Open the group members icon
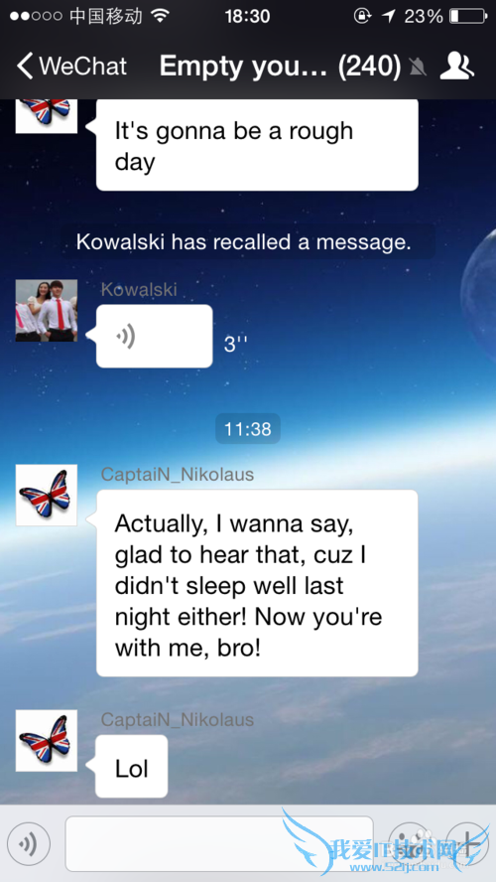 pyautogui.click(x=456, y=66)
